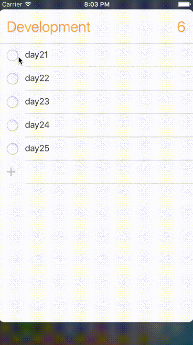Tap the 8:03 PM clock
193x345 pixels.
point(97,4)
